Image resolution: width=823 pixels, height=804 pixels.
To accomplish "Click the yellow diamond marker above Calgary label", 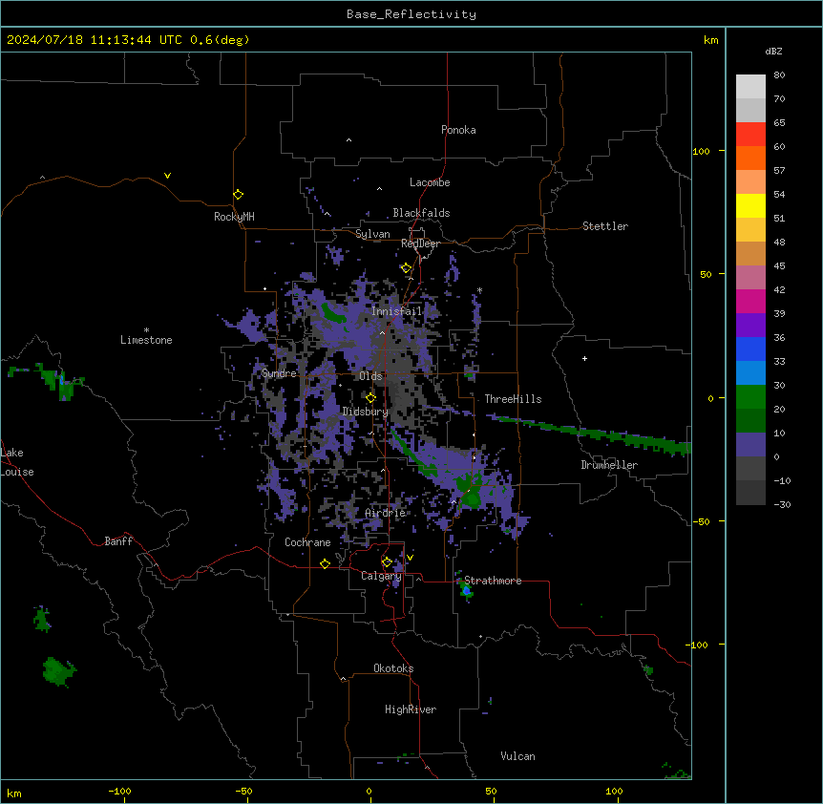I will point(387,562).
